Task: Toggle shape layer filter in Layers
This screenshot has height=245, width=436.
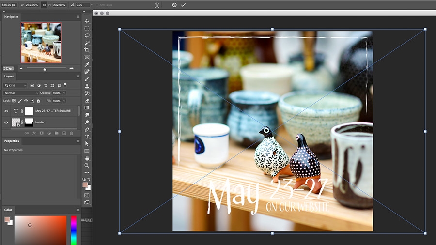Action: pyautogui.click(x=52, y=85)
